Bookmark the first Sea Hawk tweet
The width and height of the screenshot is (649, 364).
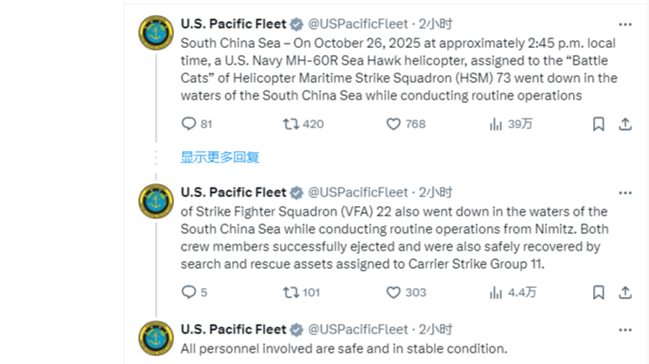(598, 124)
